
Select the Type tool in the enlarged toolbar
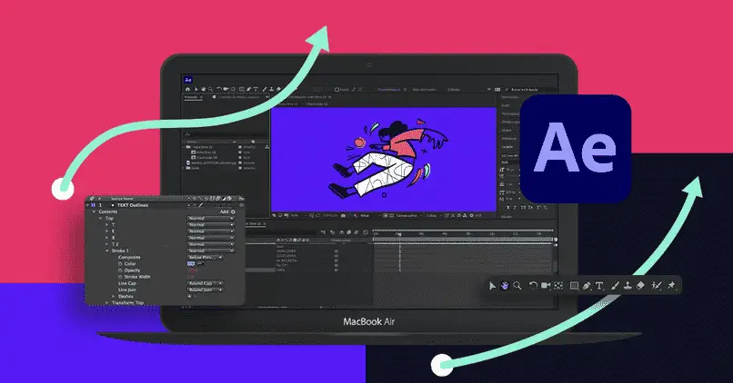(599, 286)
